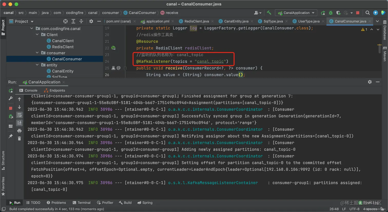Click the Debug CanalApplication bug icon

click(331, 13)
